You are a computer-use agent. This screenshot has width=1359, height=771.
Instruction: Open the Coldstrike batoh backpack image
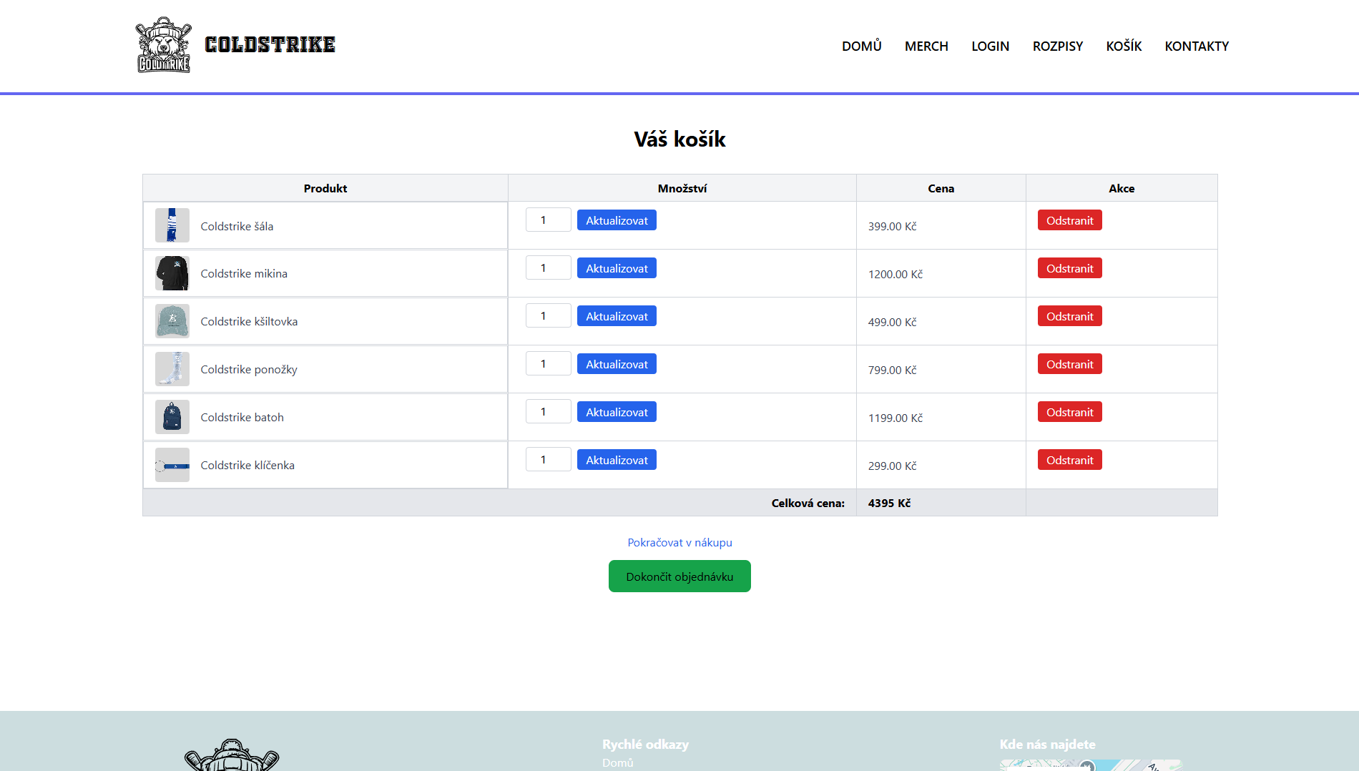pyautogui.click(x=172, y=417)
